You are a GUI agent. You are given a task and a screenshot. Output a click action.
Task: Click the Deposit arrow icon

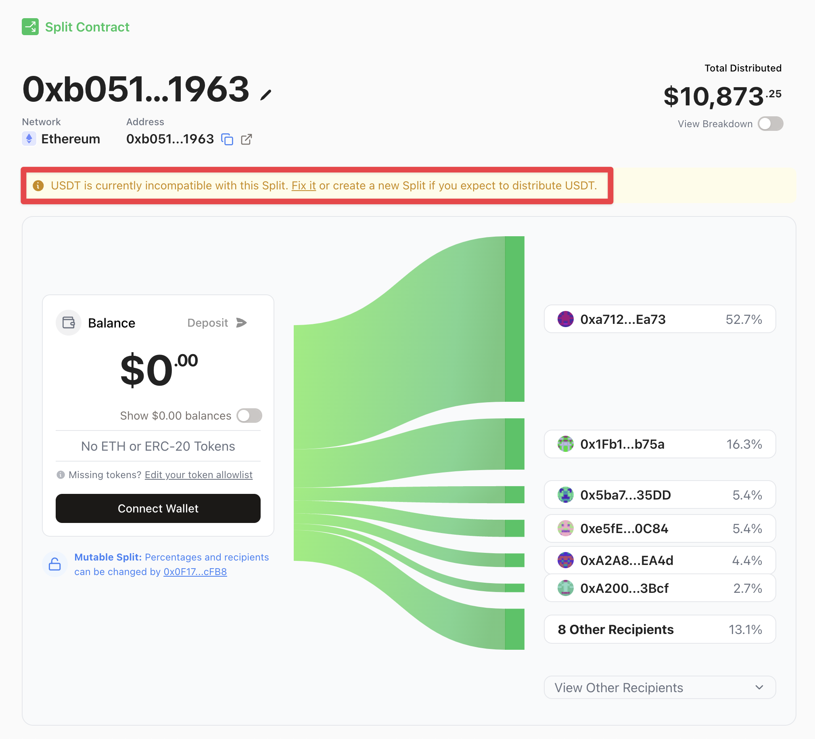(241, 323)
